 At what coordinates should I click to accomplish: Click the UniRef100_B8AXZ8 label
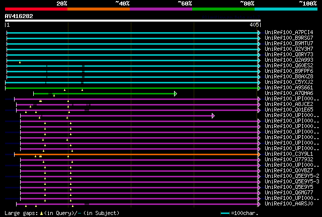[289, 76]
